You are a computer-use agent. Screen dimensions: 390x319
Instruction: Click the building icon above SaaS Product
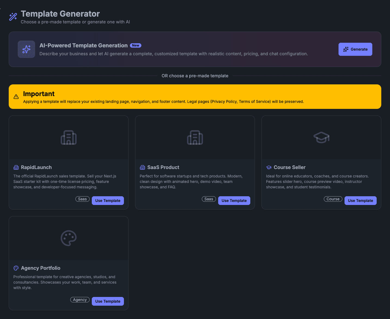(x=195, y=137)
